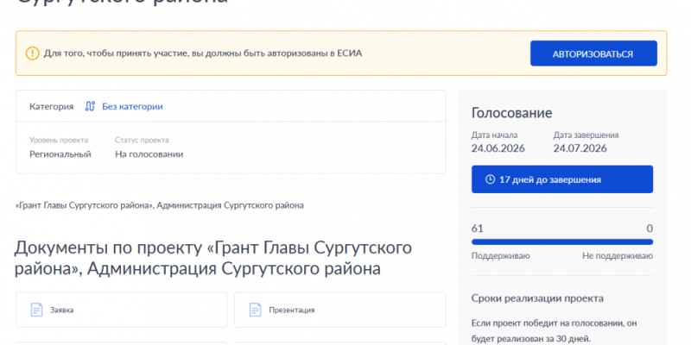Click the Презентация document file icon
The height and width of the screenshot is (345, 691).
[x=255, y=310]
